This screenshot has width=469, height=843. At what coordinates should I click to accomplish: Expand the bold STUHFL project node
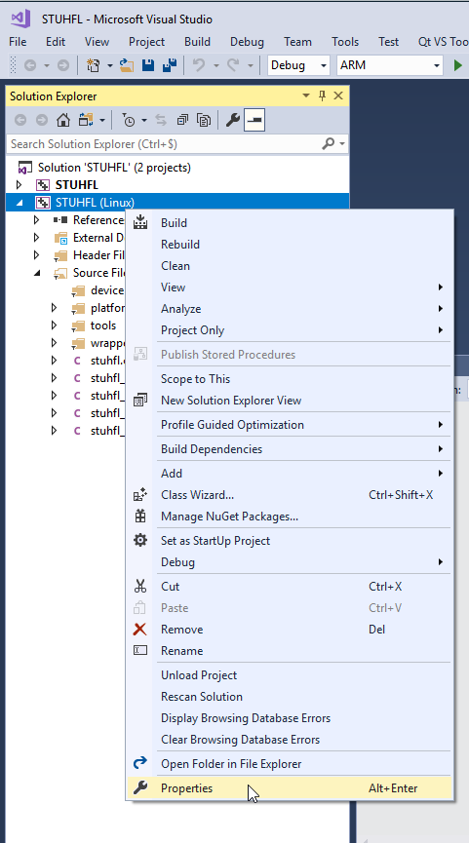point(20,185)
